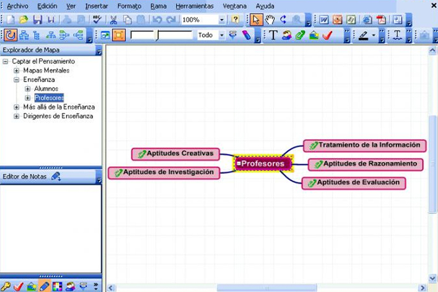The width and height of the screenshot is (438, 292).
Task: Create a new map document
Action: click(10, 20)
